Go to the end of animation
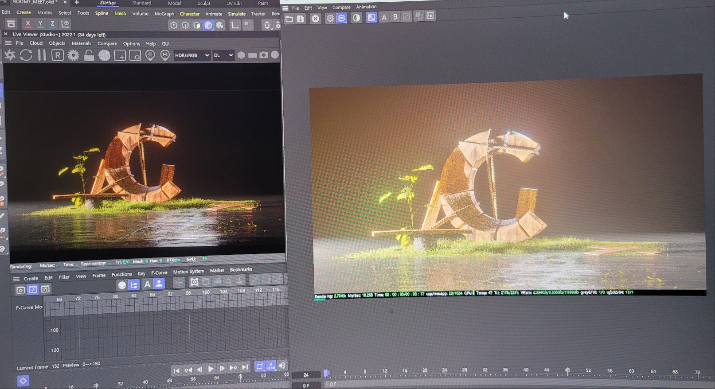The image size is (715, 389). pyautogui.click(x=245, y=367)
